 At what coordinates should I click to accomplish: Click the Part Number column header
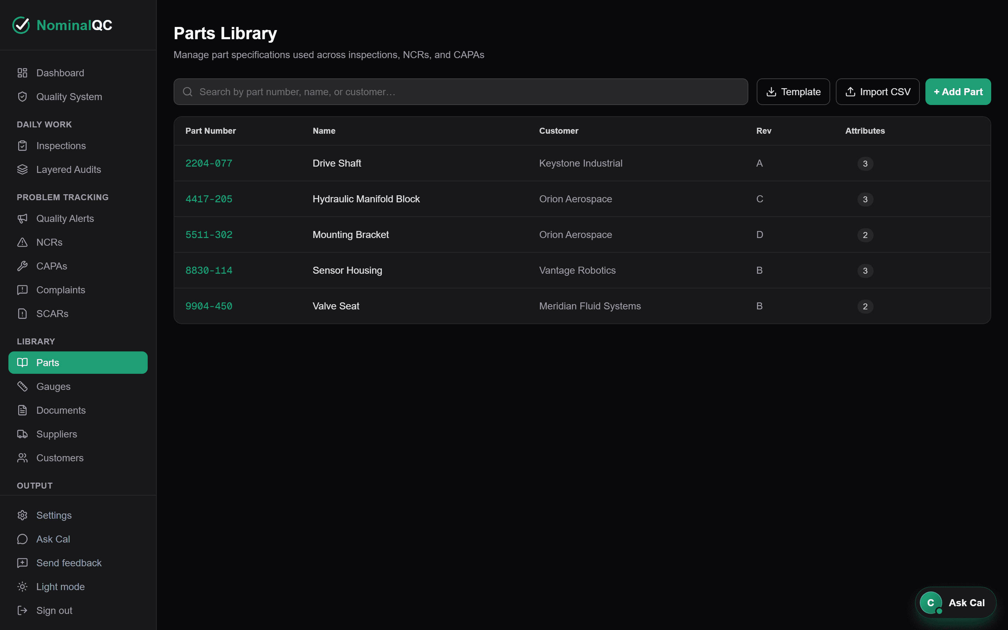coord(210,131)
